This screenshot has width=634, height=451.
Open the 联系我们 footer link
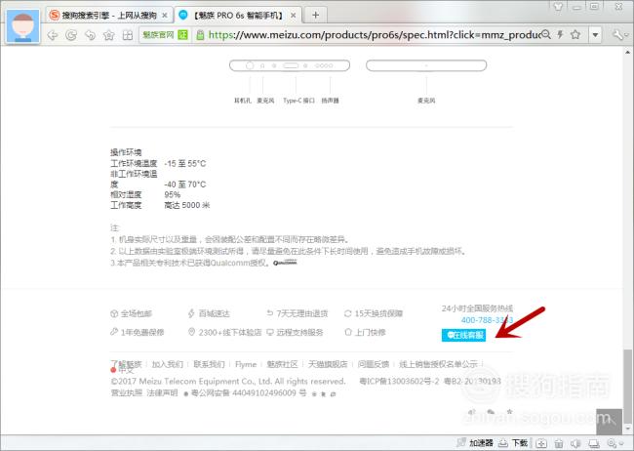point(209,364)
